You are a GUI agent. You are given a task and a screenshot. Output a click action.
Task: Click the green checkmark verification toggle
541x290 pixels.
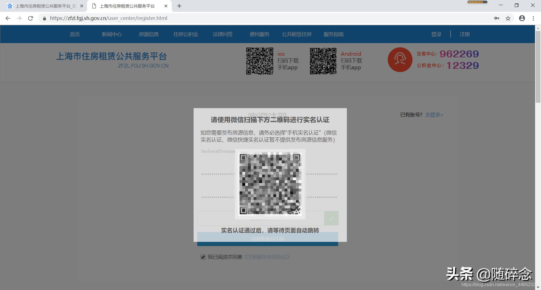331,218
